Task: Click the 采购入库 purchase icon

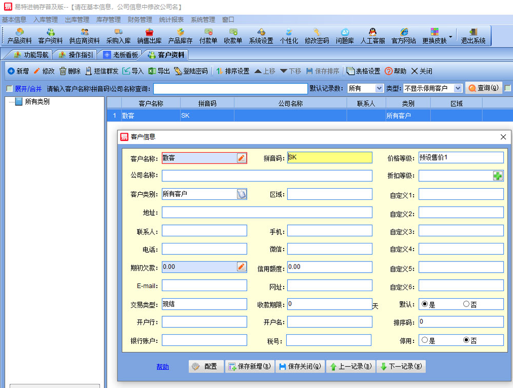Action: click(x=118, y=35)
